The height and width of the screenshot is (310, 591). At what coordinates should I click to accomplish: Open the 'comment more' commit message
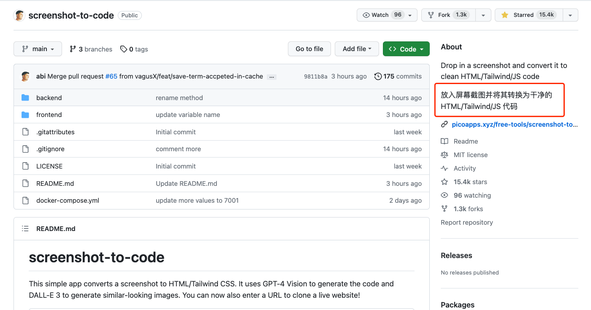(178, 149)
